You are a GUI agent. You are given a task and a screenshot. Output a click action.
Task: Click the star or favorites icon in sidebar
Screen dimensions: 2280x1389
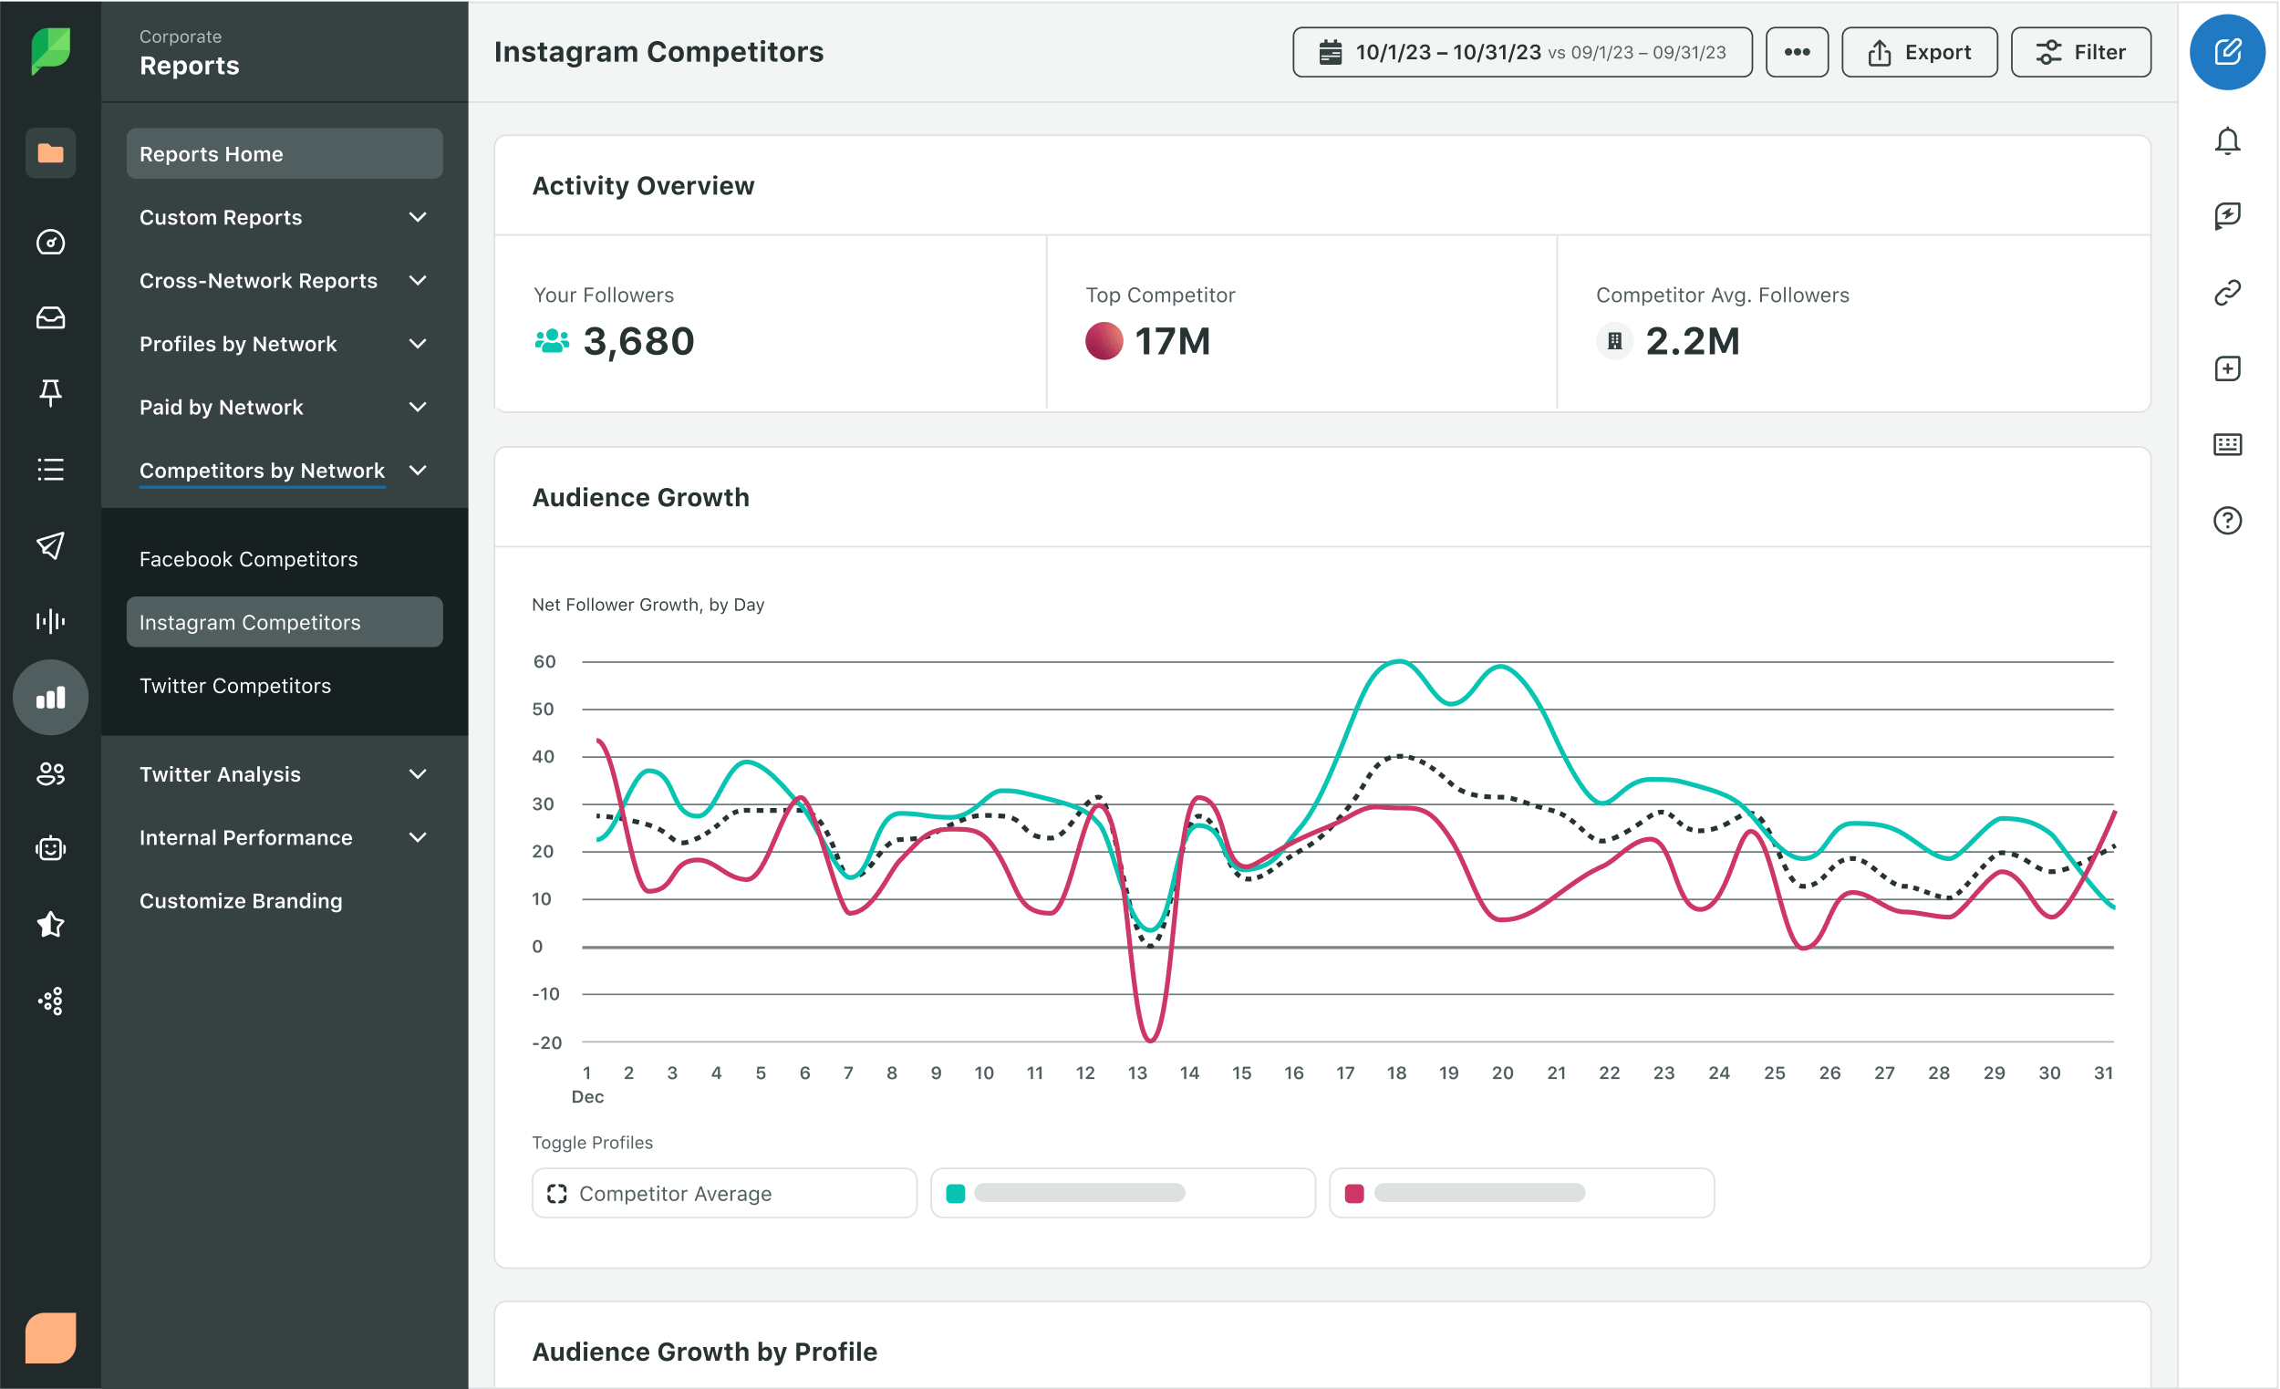pos(49,923)
